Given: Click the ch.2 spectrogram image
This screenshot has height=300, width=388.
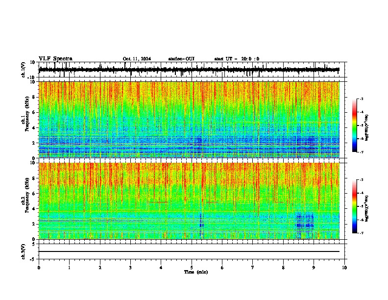Looking at the screenshot, I should click(x=189, y=201).
